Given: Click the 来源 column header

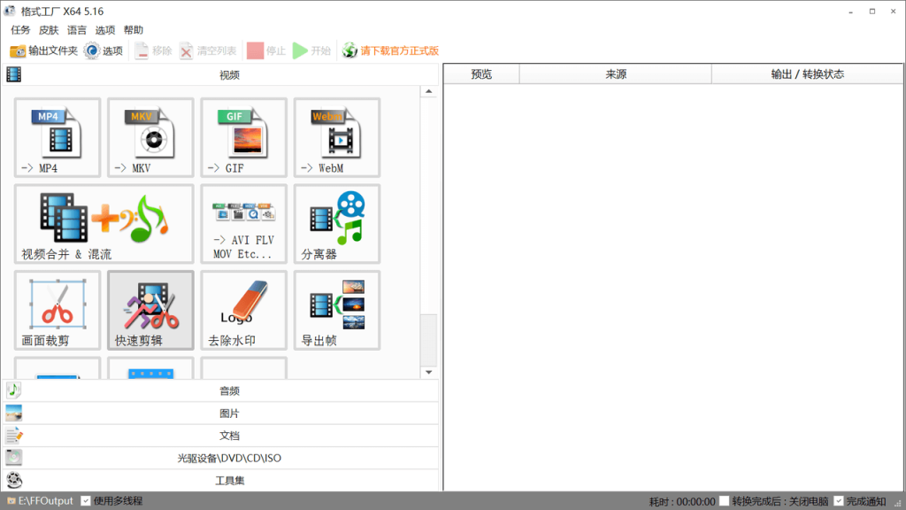Looking at the screenshot, I should (616, 74).
